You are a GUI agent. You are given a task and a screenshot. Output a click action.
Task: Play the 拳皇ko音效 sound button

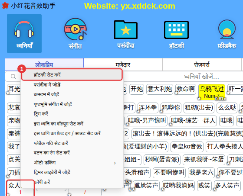(187, 147)
